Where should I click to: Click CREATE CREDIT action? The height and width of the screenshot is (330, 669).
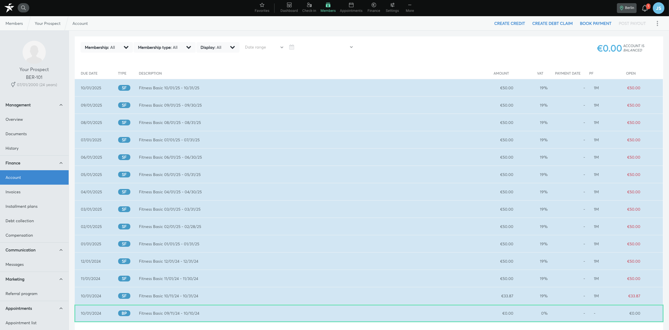tap(509, 23)
